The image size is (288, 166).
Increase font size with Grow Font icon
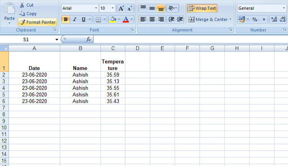pyautogui.click(x=121, y=8)
